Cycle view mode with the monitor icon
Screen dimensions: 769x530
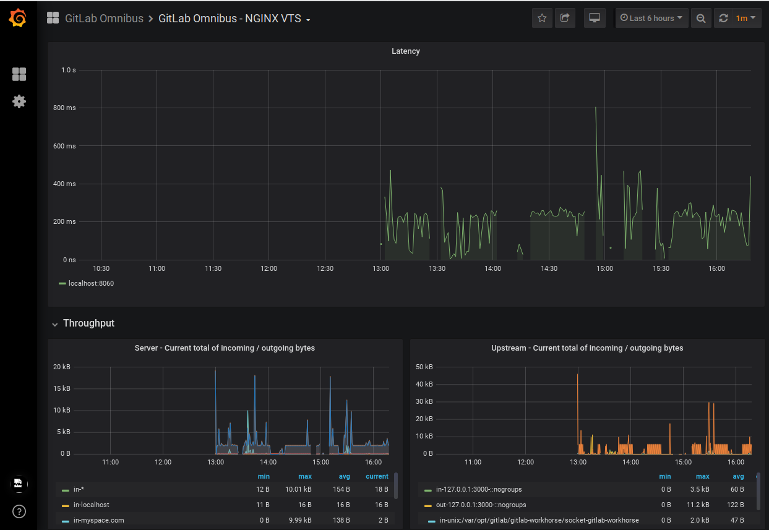[x=595, y=18]
